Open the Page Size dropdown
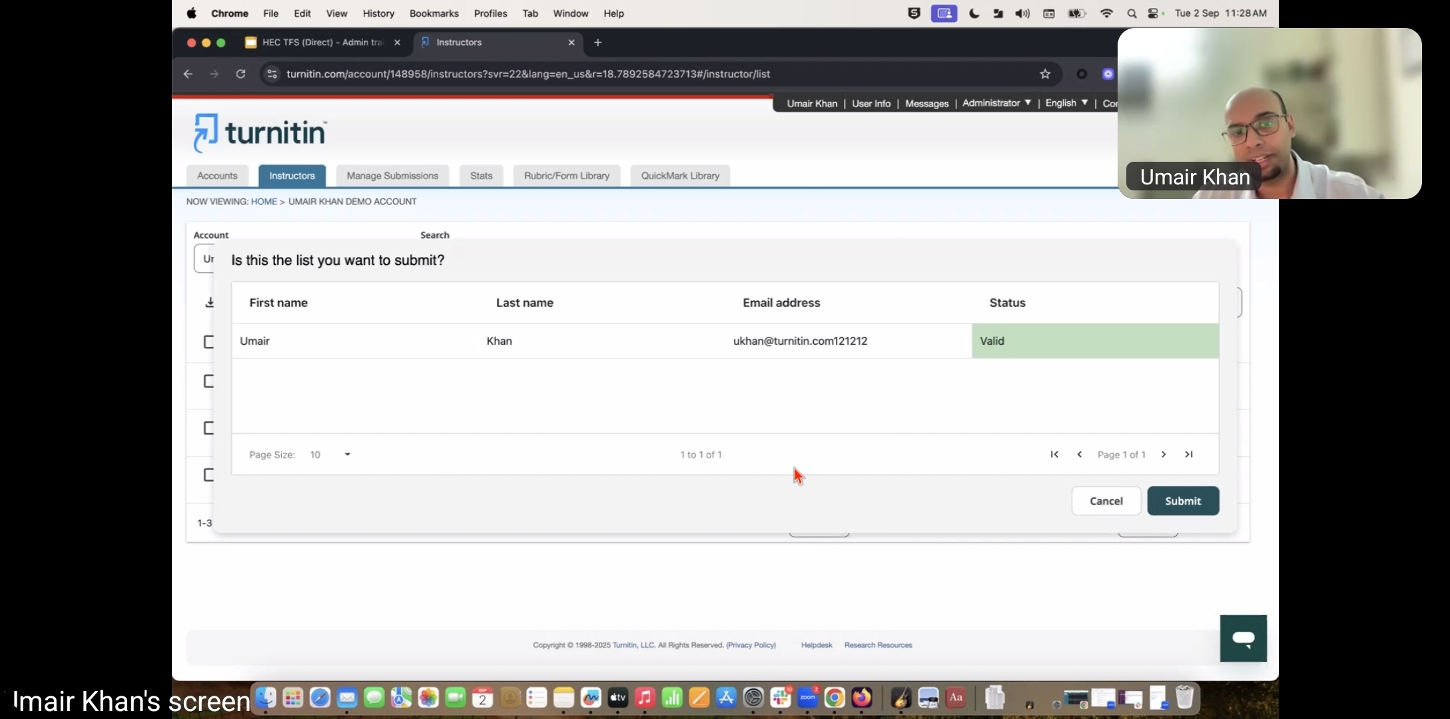 point(330,455)
